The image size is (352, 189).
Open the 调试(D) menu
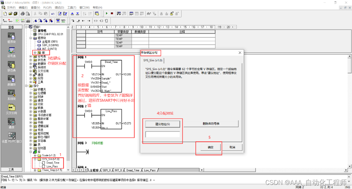click(59, 8)
